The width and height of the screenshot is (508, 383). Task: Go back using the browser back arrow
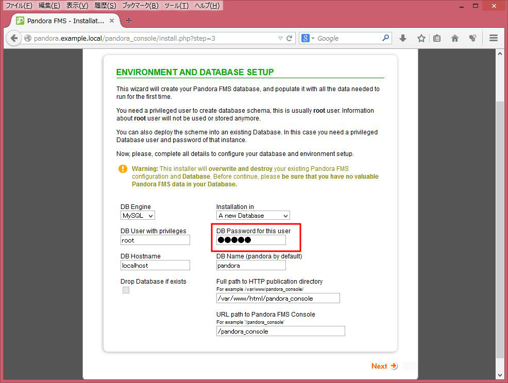tap(13, 39)
